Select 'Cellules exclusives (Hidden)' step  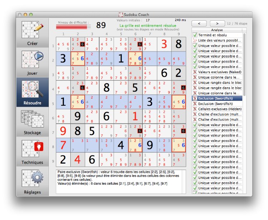coord(217,109)
